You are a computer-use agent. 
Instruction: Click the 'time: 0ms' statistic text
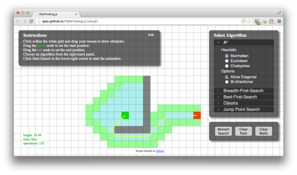click(x=30, y=139)
